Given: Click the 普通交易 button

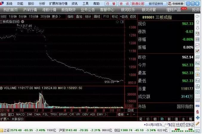Looking at the screenshot, I should (138, 4).
